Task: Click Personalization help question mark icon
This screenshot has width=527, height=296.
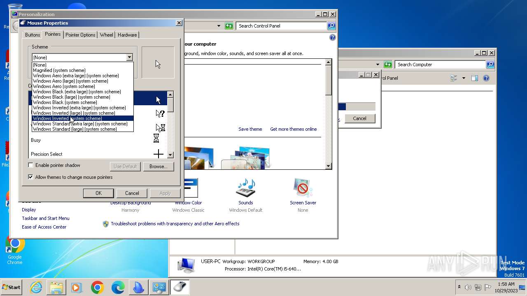Action: [333, 37]
